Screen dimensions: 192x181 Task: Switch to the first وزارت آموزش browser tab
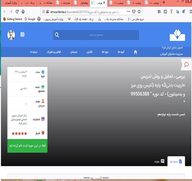coord(10,3)
